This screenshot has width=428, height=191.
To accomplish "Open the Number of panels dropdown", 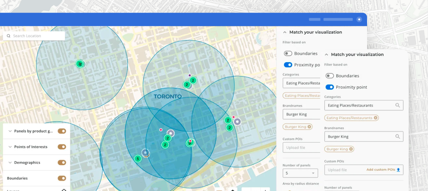I will (300, 173).
